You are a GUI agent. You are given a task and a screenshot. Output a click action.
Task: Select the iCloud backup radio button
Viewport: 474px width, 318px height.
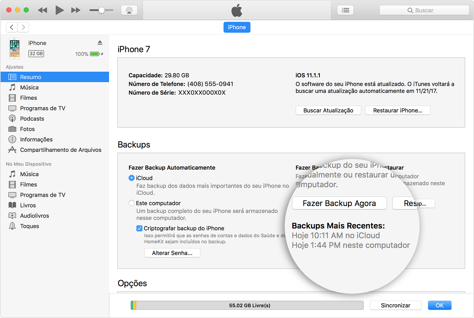[x=132, y=178]
